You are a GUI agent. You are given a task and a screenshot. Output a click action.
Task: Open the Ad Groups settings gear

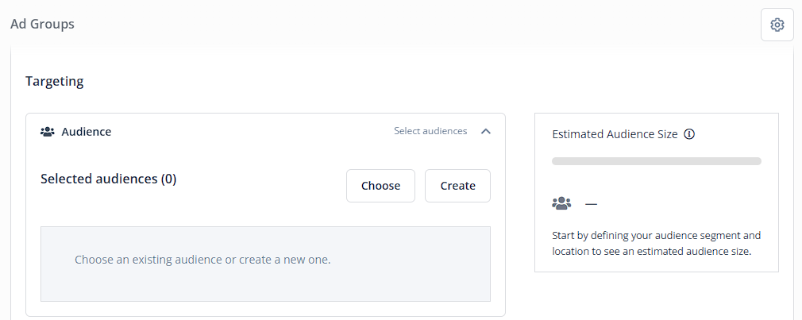click(x=777, y=25)
